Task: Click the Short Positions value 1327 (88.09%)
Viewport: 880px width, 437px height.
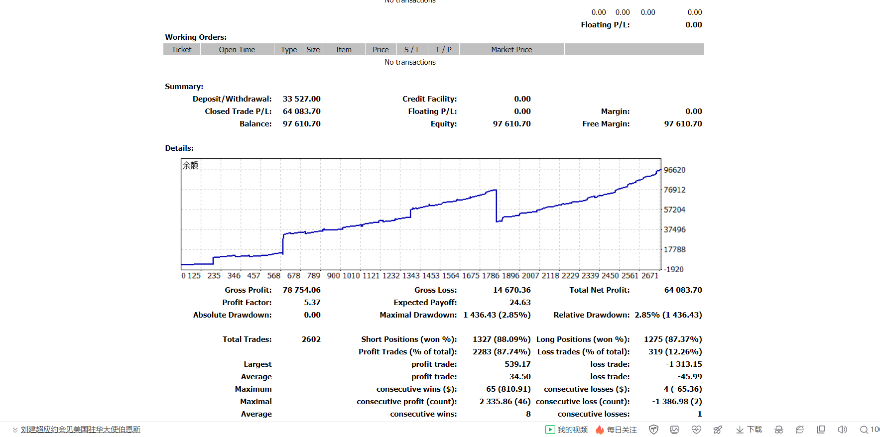Action: point(502,339)
